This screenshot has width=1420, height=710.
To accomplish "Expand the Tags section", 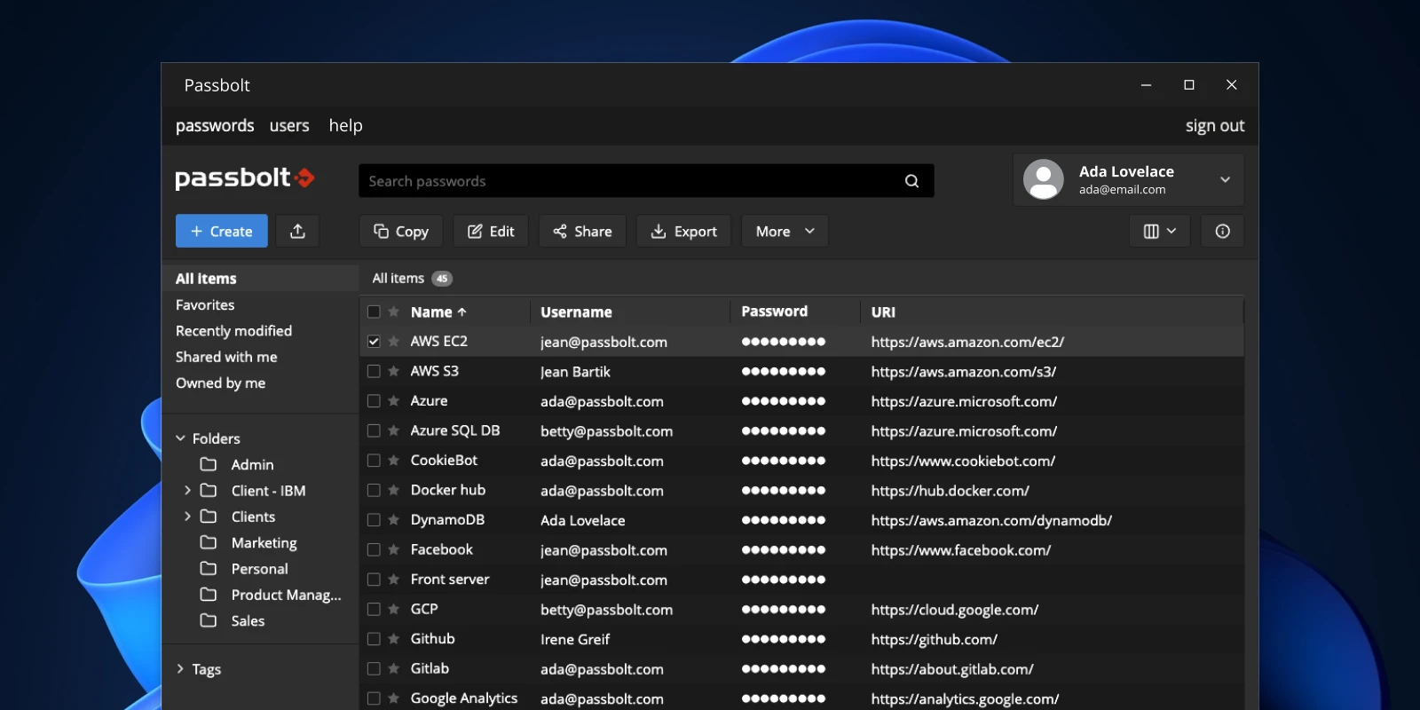I will pos(180,668).
